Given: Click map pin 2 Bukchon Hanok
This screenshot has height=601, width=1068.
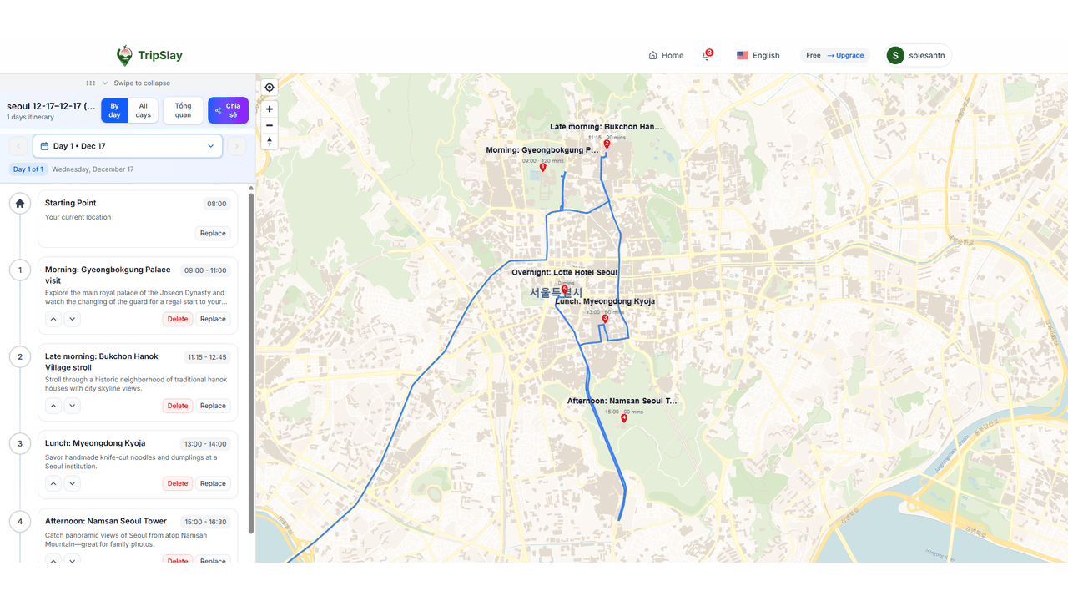Looking at the screenshot, I should click(607, 144).
